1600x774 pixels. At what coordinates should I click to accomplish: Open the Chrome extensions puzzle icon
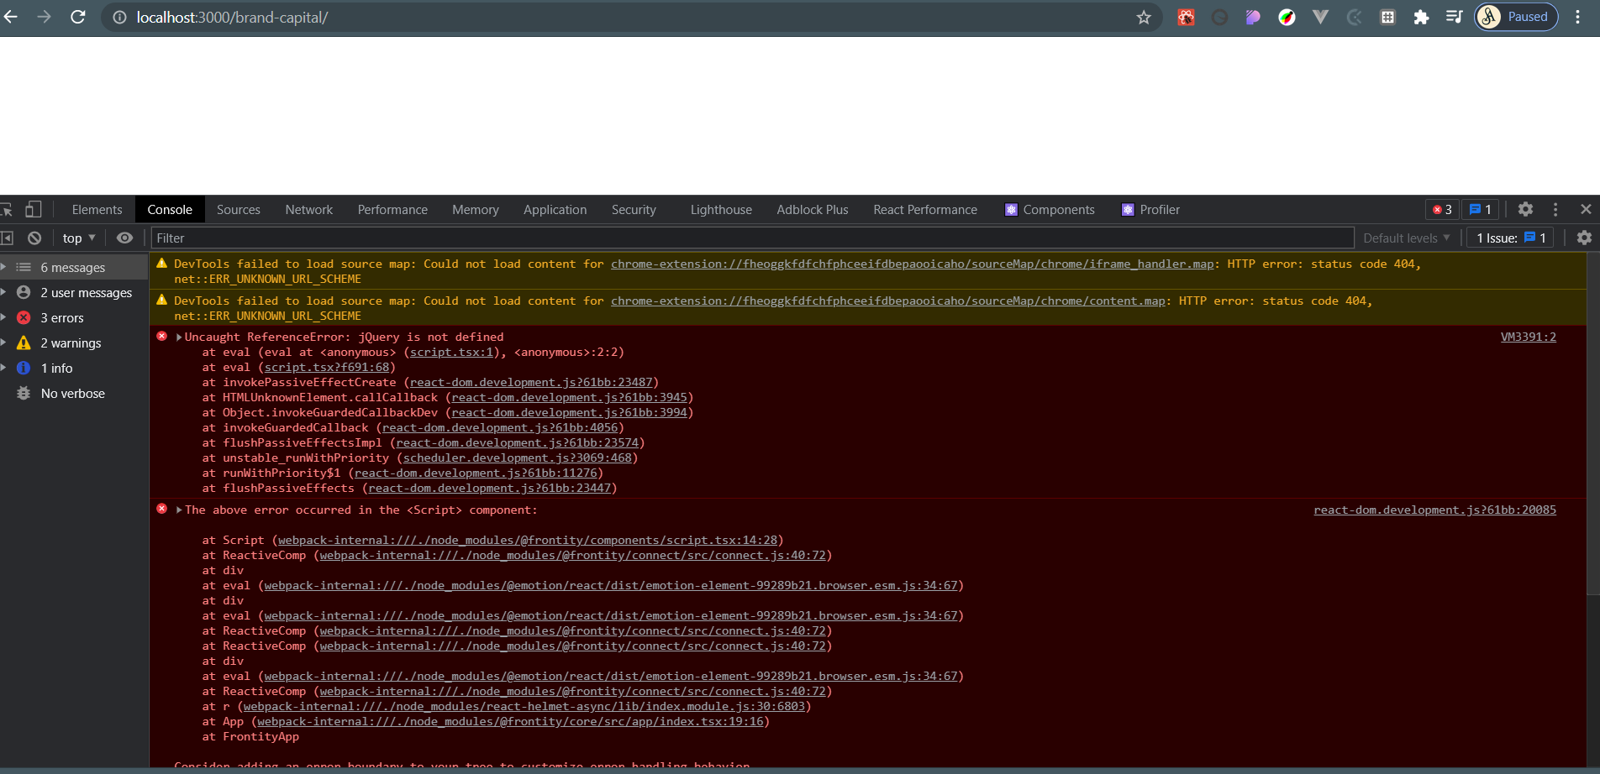pos(1421,18)
